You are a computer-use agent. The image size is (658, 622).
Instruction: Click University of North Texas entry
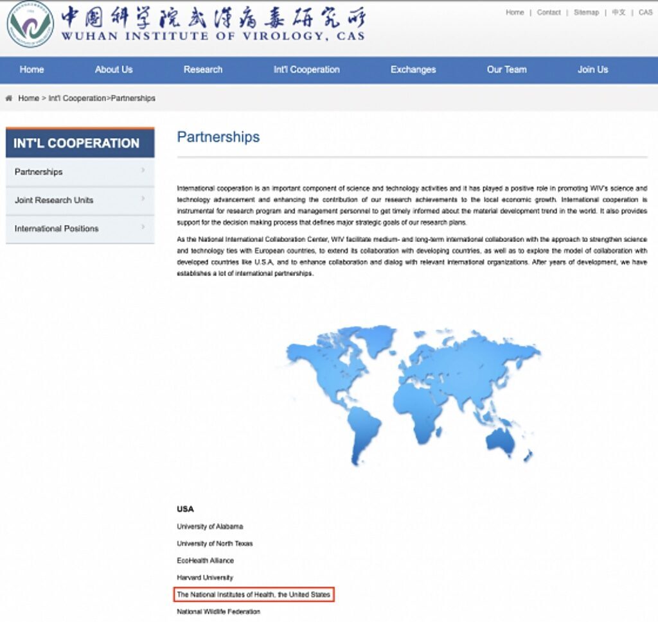coord(215,544)
